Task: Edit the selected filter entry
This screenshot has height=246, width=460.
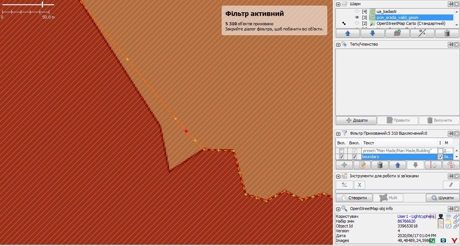Action: point(362,165)
